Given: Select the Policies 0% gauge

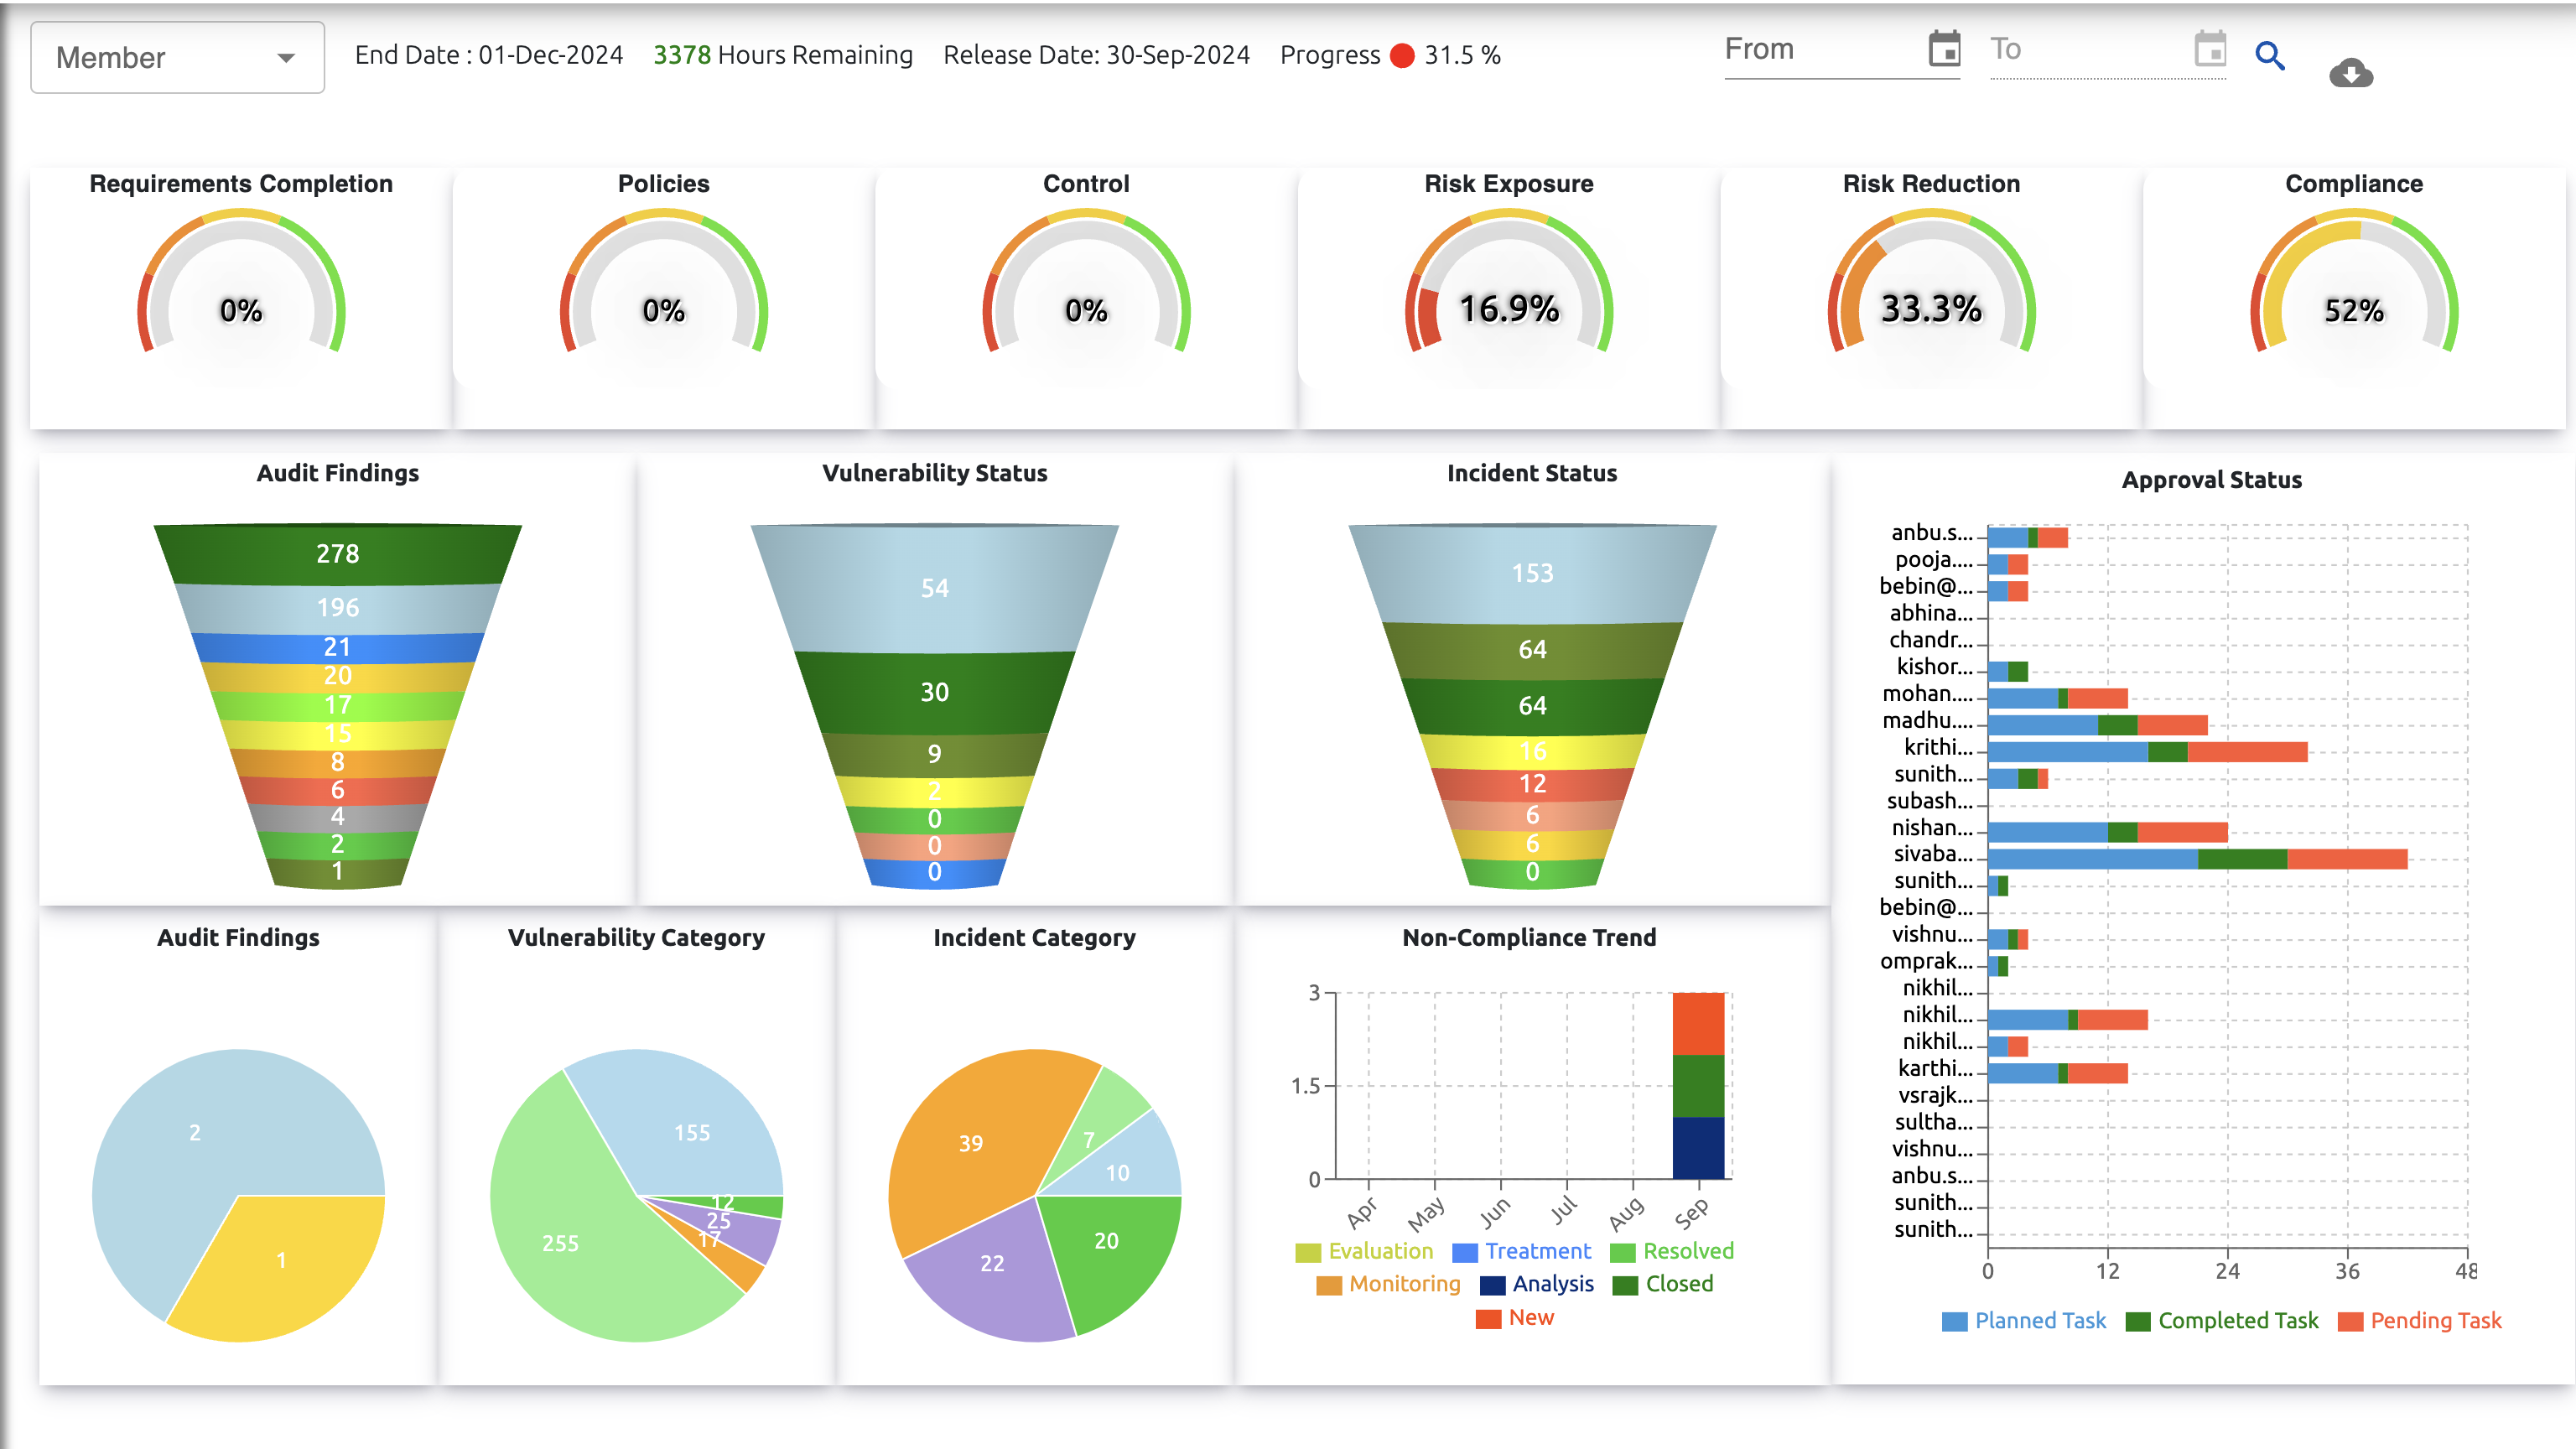Looking at the screenshot, I should click(x=664, y=282).
